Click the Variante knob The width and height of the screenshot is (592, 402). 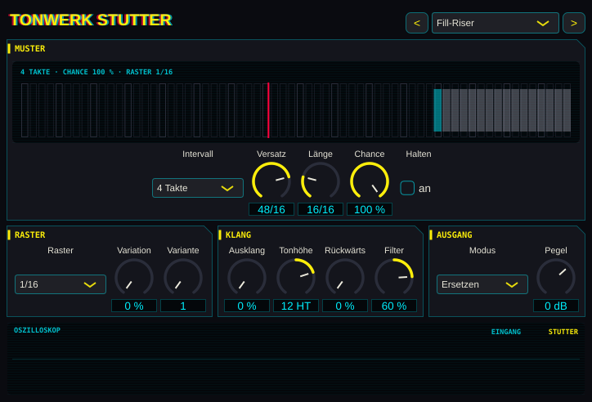click(183, 278)
